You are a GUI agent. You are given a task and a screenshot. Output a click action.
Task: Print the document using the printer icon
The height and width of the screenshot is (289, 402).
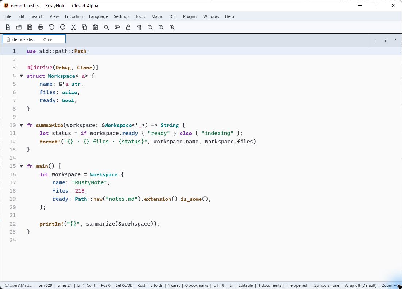(40, 27)
